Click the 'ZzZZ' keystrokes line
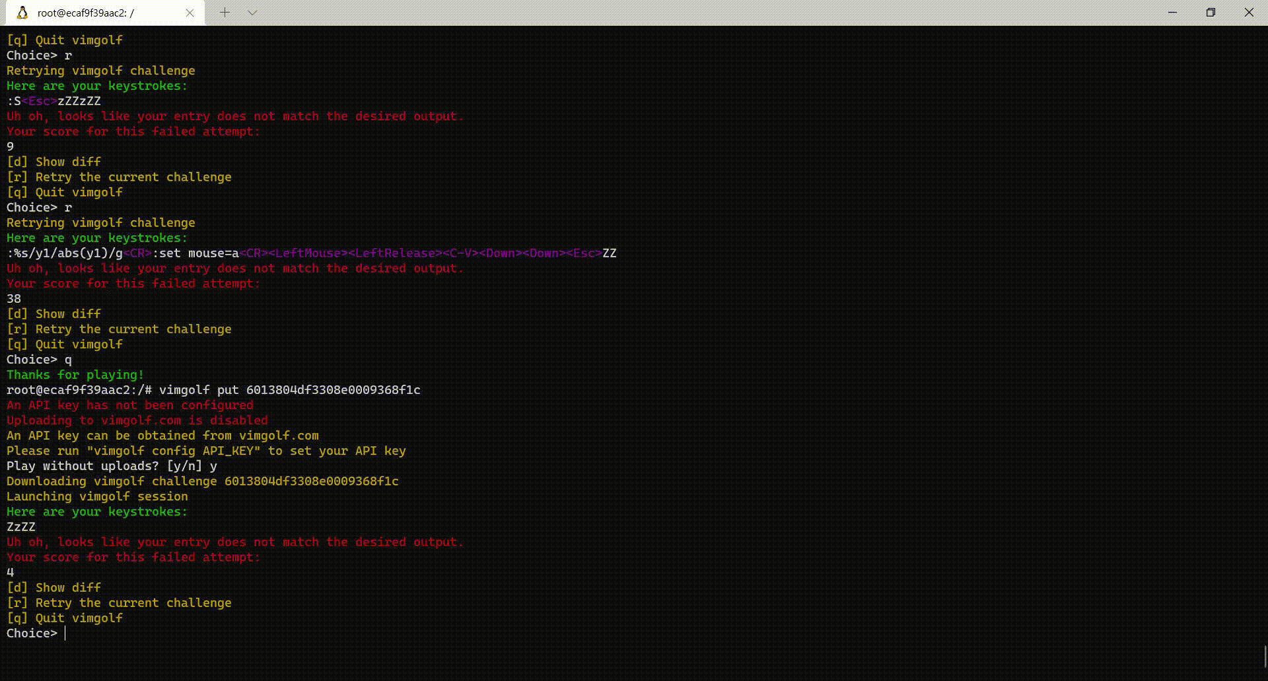Screen dimensions: 1268x681 point(21,527)
